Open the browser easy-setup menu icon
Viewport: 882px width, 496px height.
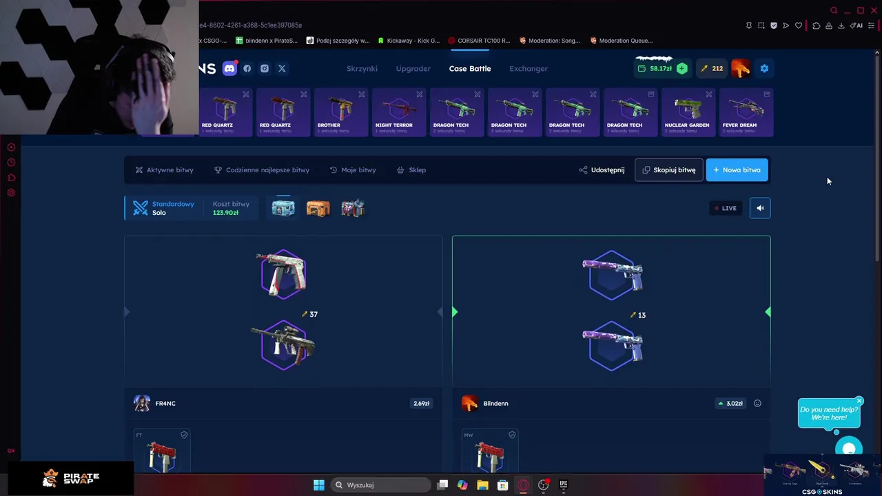[x=871, y=25]
